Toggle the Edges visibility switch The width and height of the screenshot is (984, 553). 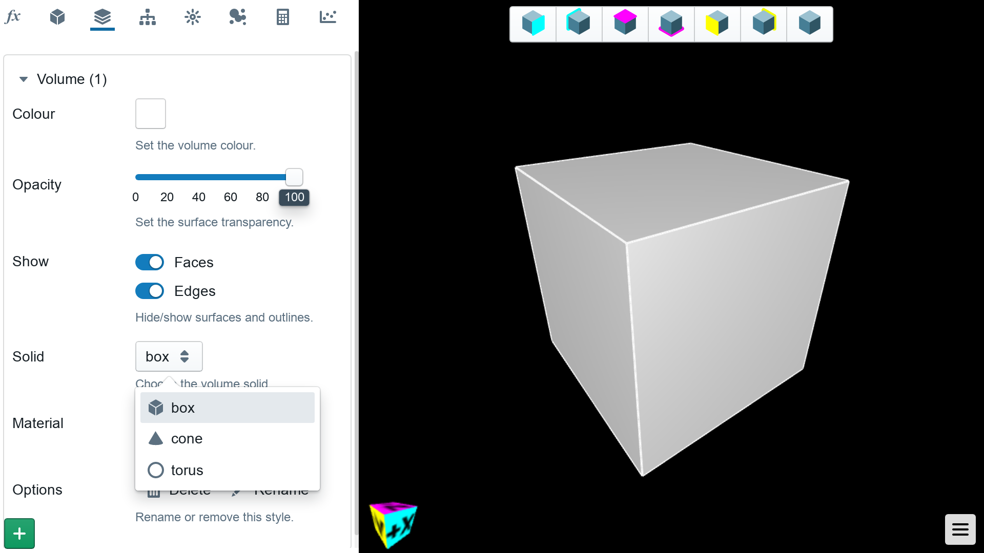click(150, 291)
